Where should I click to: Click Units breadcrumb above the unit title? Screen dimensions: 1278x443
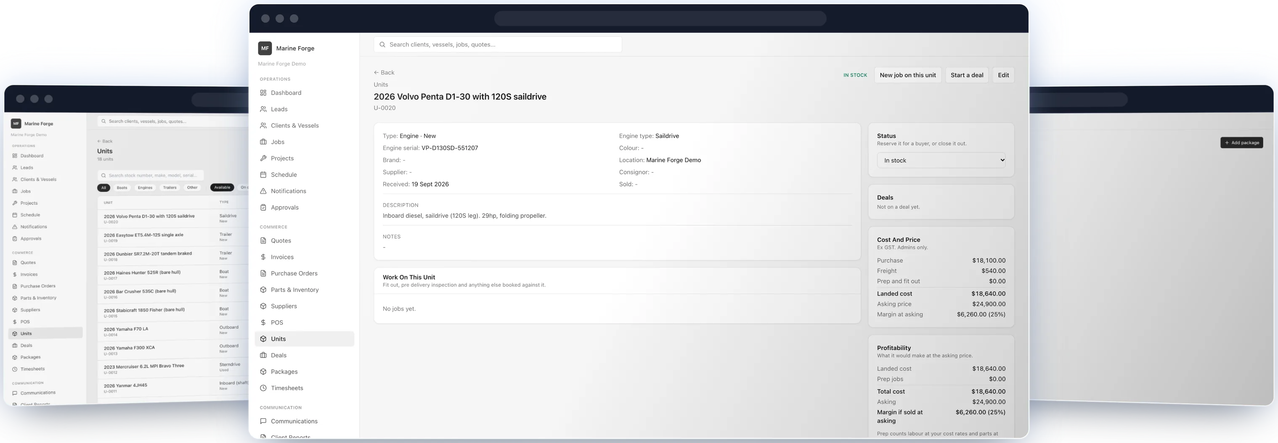(x=381, y=85)
